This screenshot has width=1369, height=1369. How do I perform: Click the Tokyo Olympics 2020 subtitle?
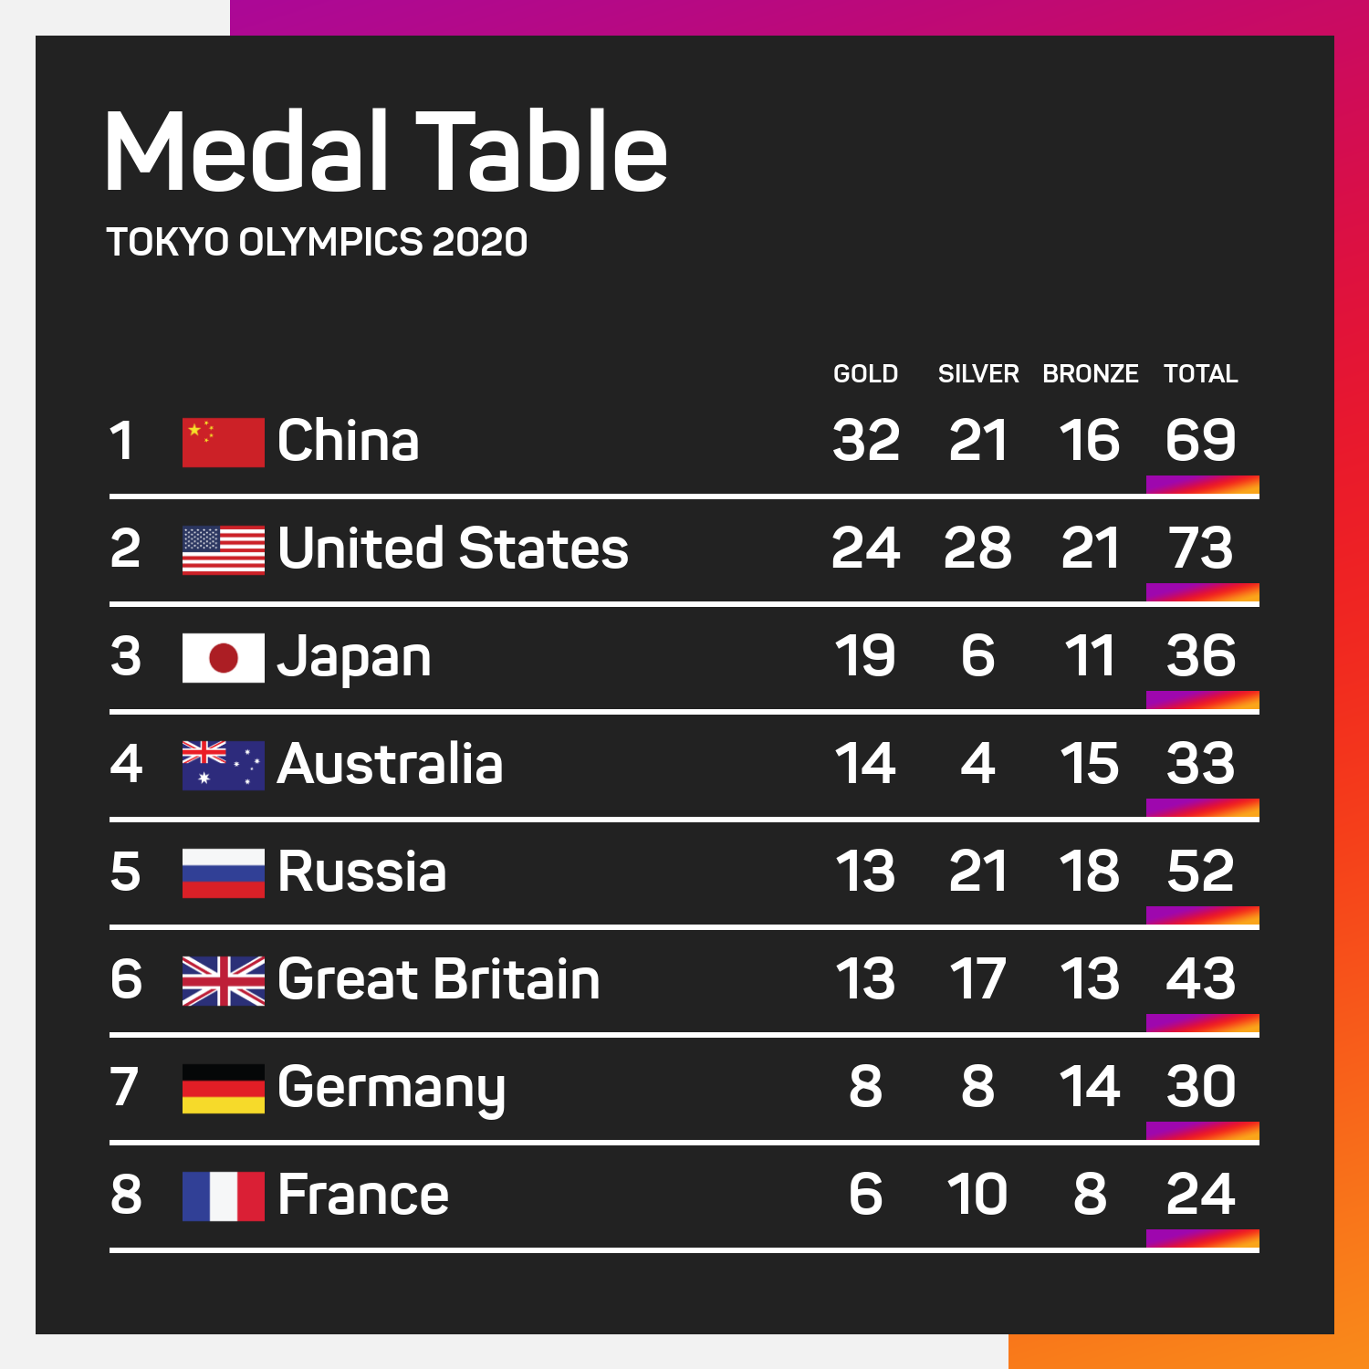317,242
